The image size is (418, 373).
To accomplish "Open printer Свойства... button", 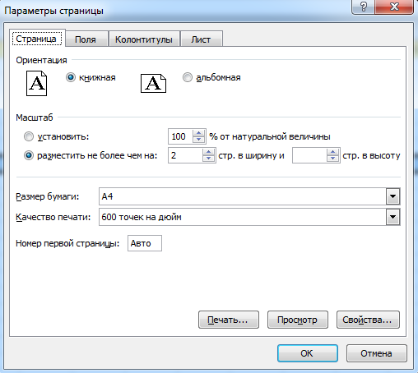I will click(x=368, y=320).
